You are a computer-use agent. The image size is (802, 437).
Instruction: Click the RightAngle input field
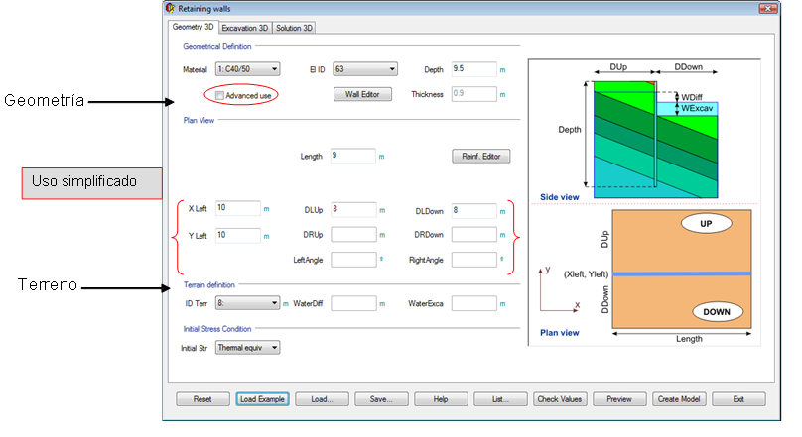coord(474,260)
